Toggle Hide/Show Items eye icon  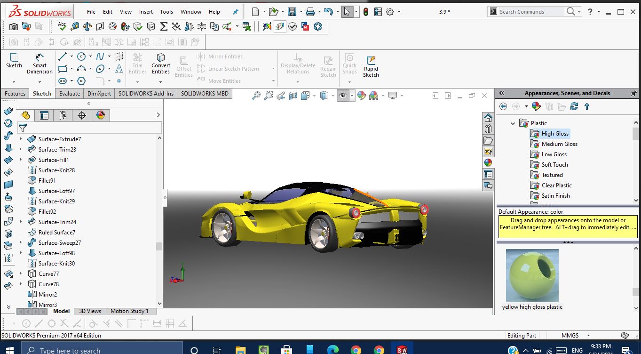tap(343, 96)
